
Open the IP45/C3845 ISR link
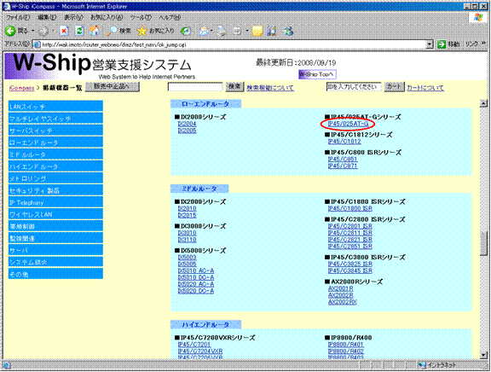click(x=350, y=270)
